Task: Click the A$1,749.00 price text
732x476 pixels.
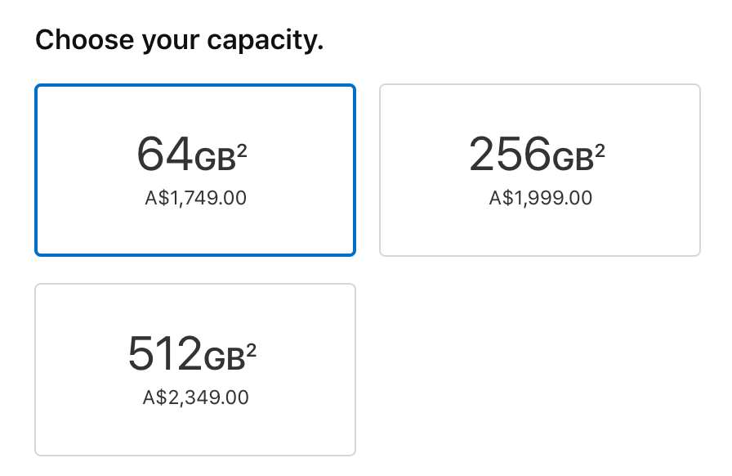Action: click(194, 198)
